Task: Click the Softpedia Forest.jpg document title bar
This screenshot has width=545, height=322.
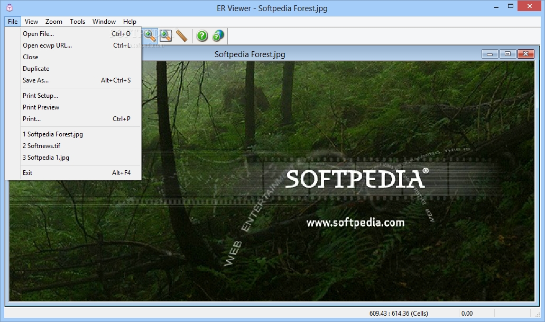Action: [250, 54]
